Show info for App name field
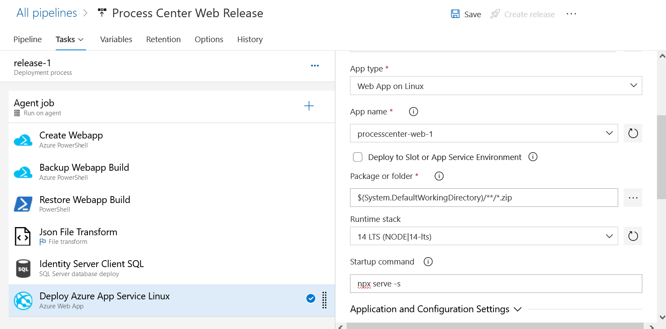The height and width of the screenshot is (329, 666). 413,112
